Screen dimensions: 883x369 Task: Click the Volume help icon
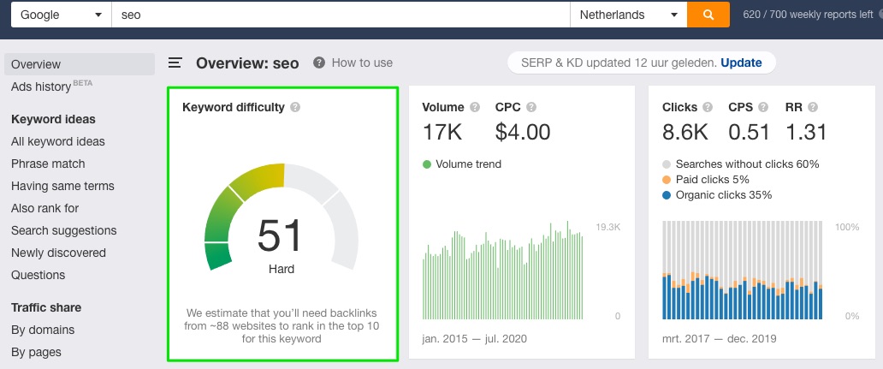475,107
